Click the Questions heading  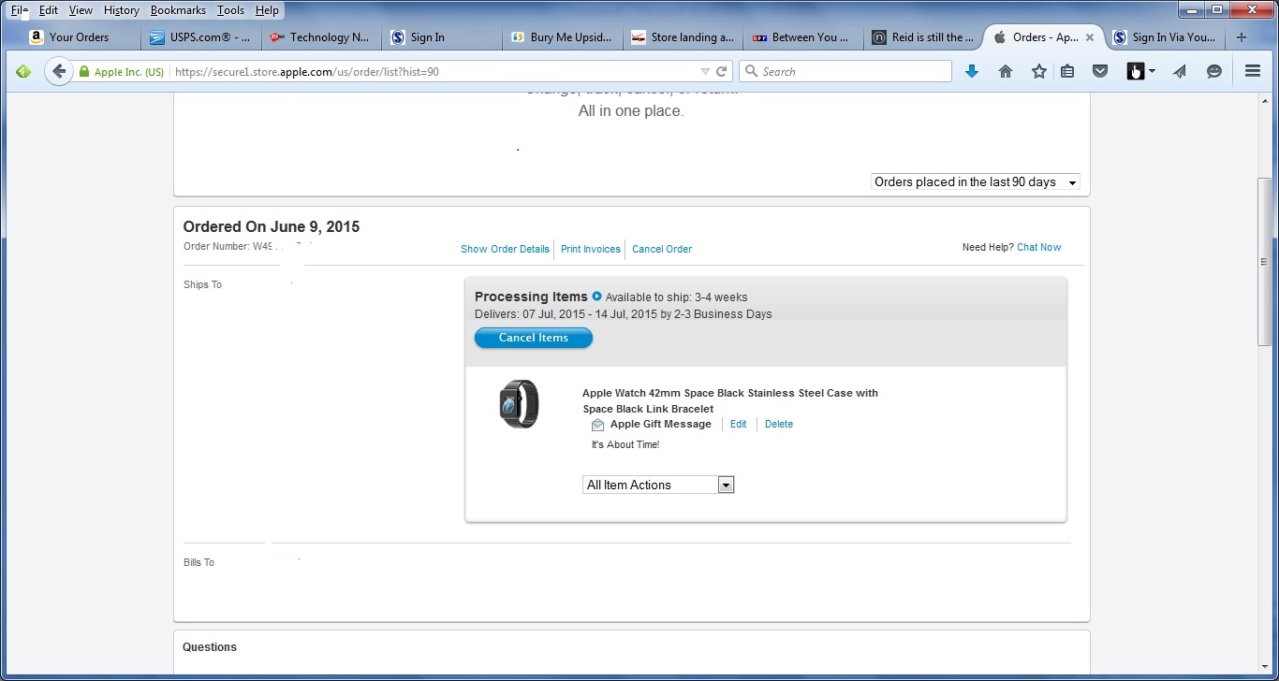click(x=210, y=647)
